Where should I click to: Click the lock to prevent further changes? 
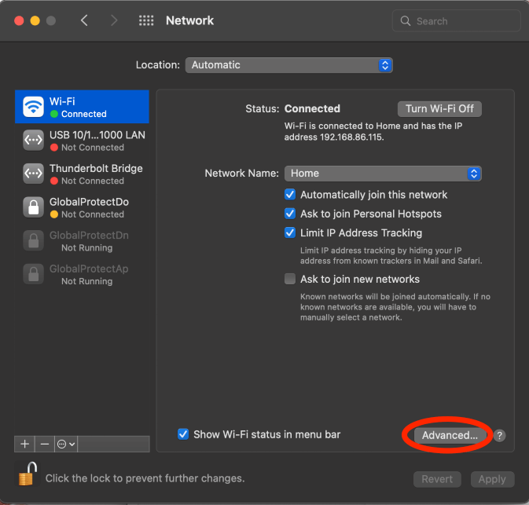pyautogui.click(x=28, y=475)
